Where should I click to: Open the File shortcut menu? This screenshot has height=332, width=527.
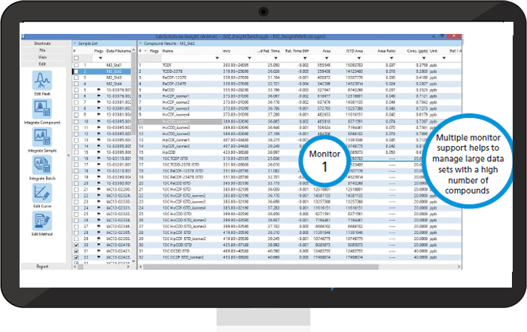[41, 50]
